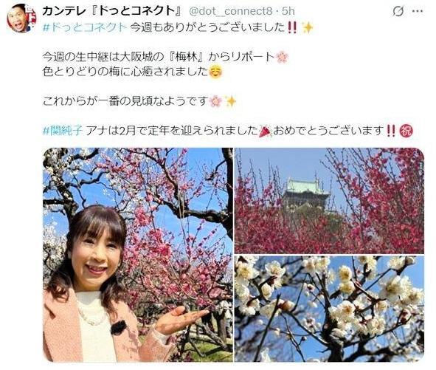Click the blossom emoji after 見頃なようです
This screenshot has width=436, height=370.
click(x=215, y=101)
